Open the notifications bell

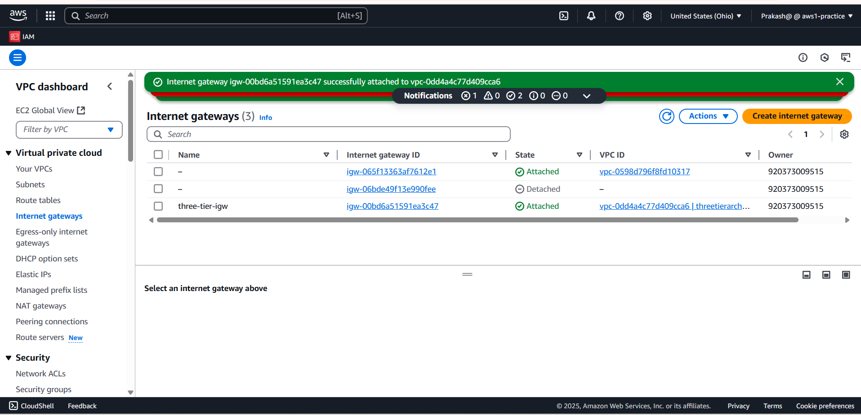591,16
